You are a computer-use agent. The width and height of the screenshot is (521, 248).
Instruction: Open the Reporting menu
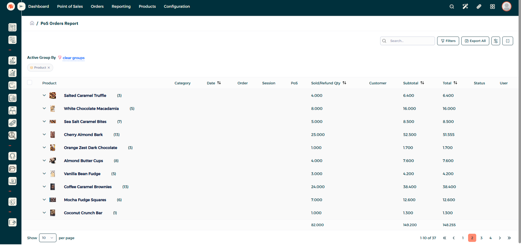point(121,7)
